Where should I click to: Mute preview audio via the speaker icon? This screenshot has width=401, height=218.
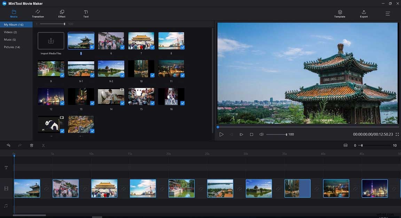[261, 134]
